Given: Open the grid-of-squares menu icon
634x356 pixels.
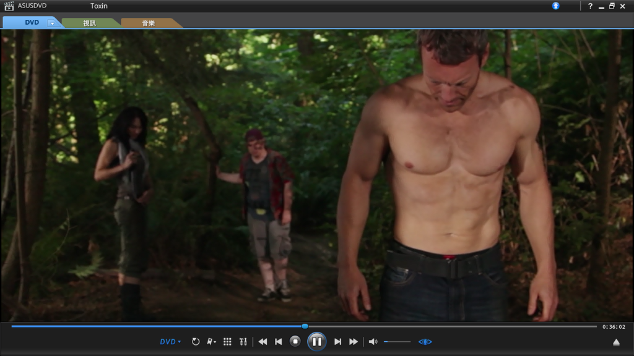Looking at the screenshot, I should click(228, 342).
